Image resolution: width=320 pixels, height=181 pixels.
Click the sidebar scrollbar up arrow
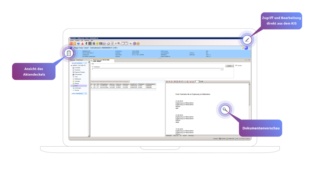pos(89,62)
